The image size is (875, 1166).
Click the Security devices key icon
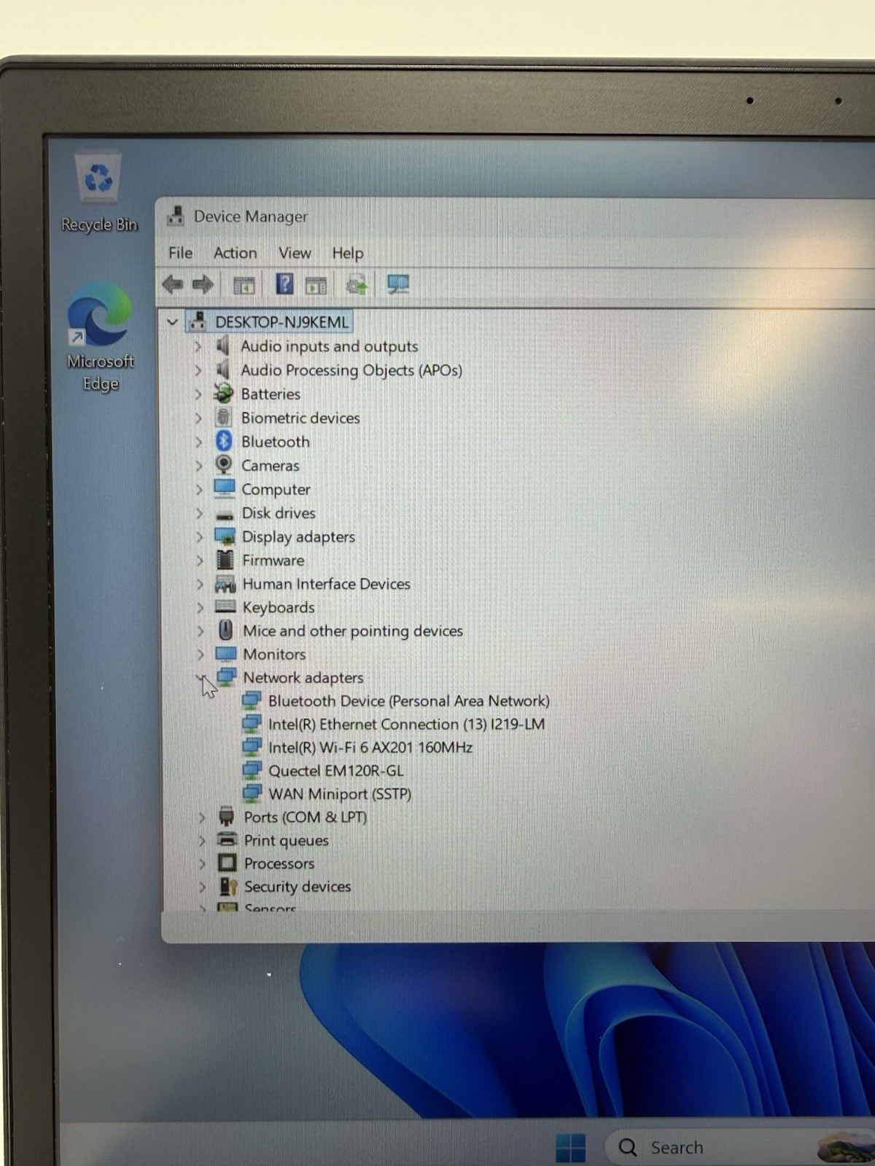[228, 886]
